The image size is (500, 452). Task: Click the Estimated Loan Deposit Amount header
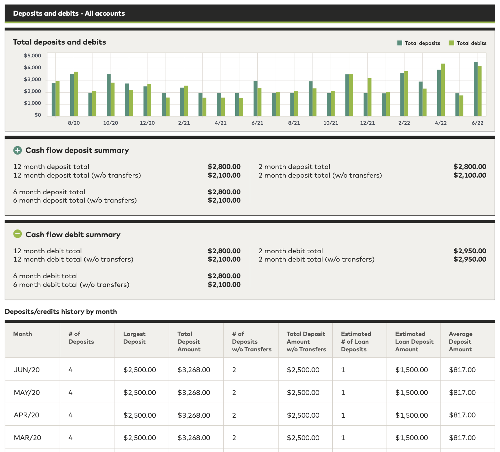point(414,342)
